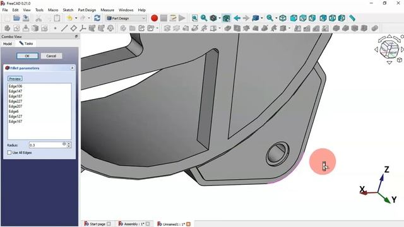Create a datum line
The height and width of the screenshot is (227, 404).
pos(64,28)
